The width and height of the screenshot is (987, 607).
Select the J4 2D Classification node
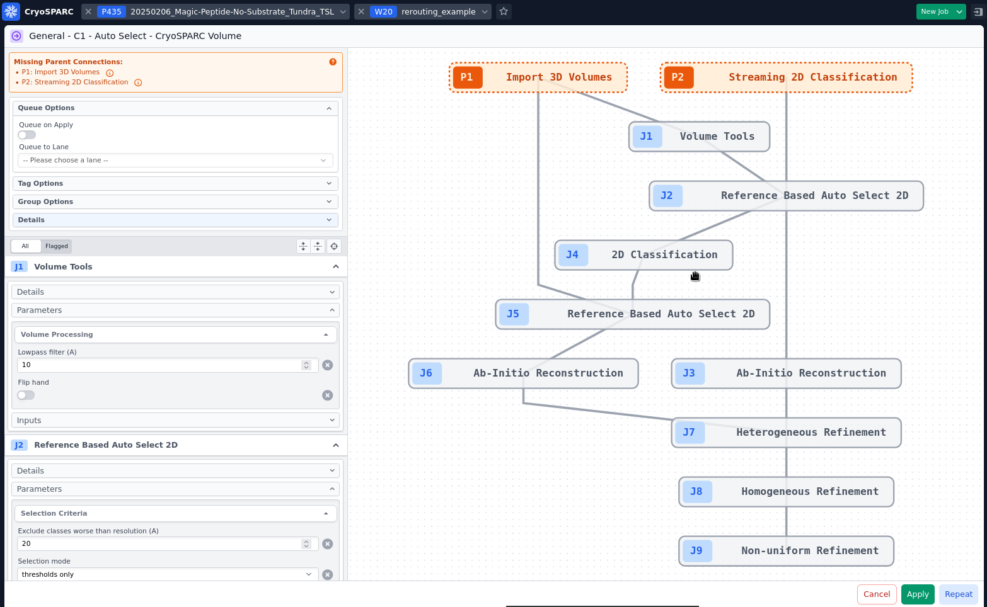click(x=644, y=255)
